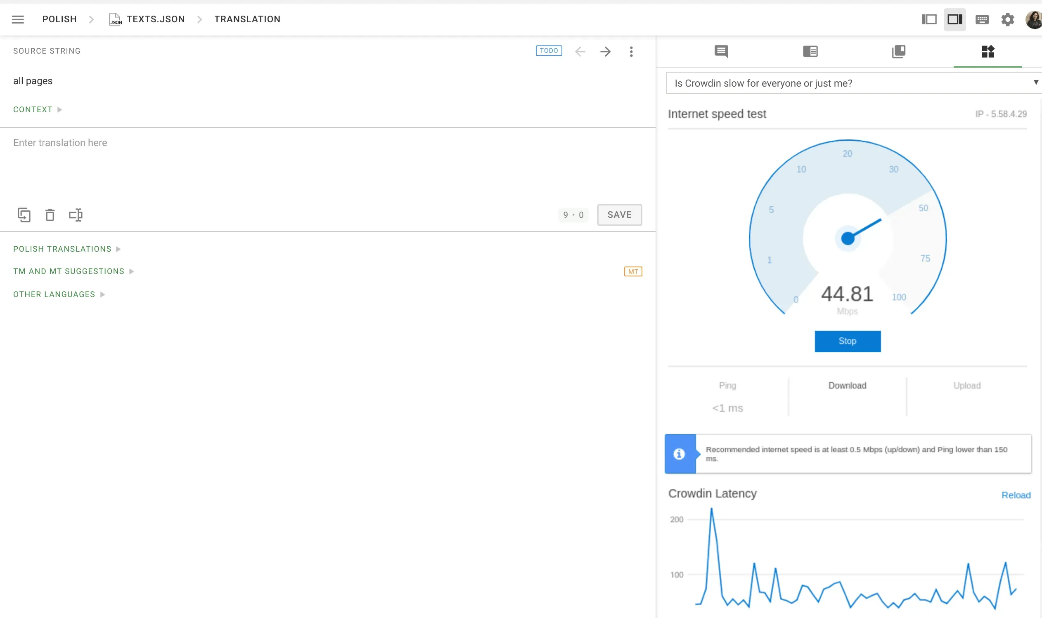Open the Terminology panel tab
This screenshot has height=618, width=1042.
coord(899,51)
